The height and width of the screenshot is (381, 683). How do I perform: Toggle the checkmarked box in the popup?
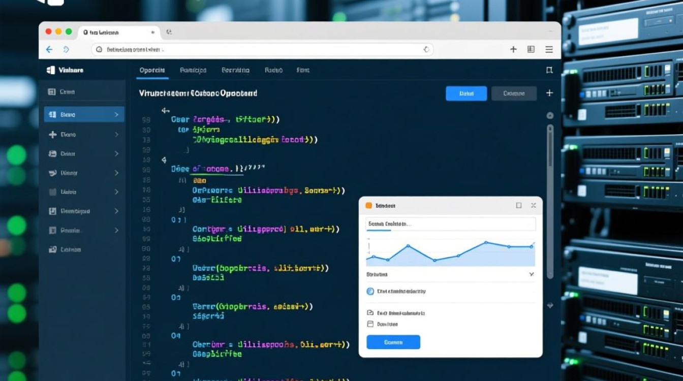click(x=370, y=313)
